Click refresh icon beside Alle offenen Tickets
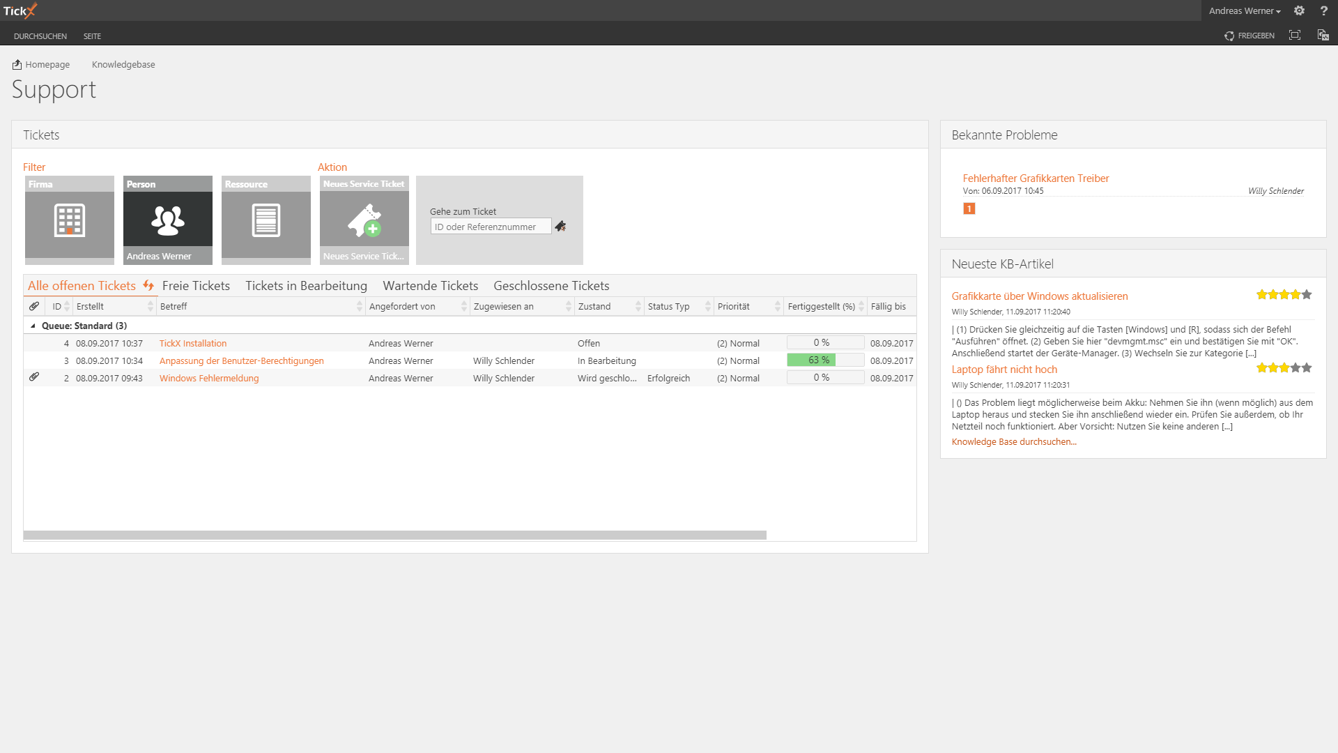This screenshot has height=753, width=1338. point(148,285)
